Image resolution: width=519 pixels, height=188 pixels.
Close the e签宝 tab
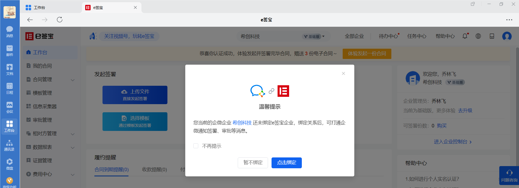tap(135, 8)
